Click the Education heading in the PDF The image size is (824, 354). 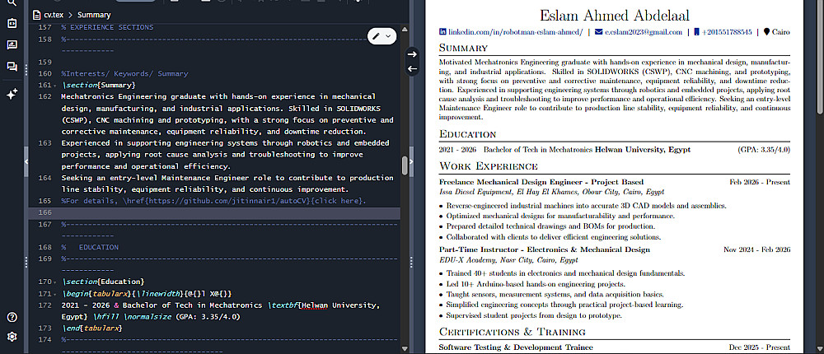(467, 134)
